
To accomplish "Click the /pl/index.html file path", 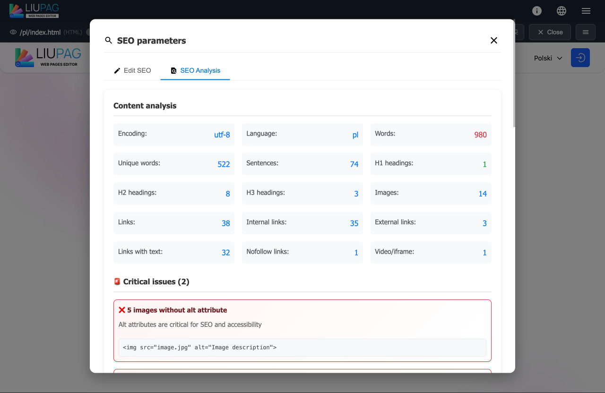I will (x=40, y=32).
